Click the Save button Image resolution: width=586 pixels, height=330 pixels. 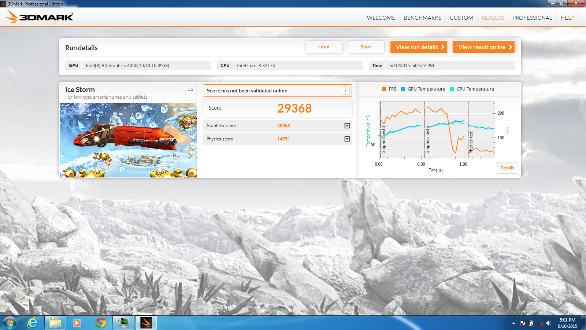tap(366, 47)
